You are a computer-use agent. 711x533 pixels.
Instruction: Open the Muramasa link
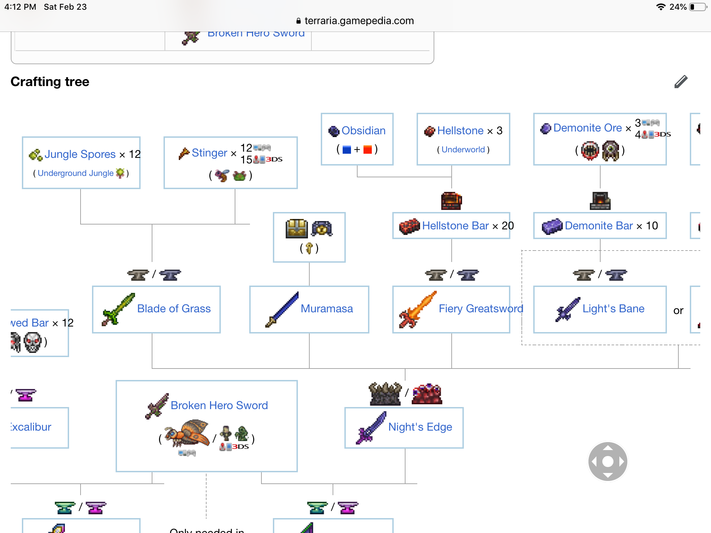327,308
